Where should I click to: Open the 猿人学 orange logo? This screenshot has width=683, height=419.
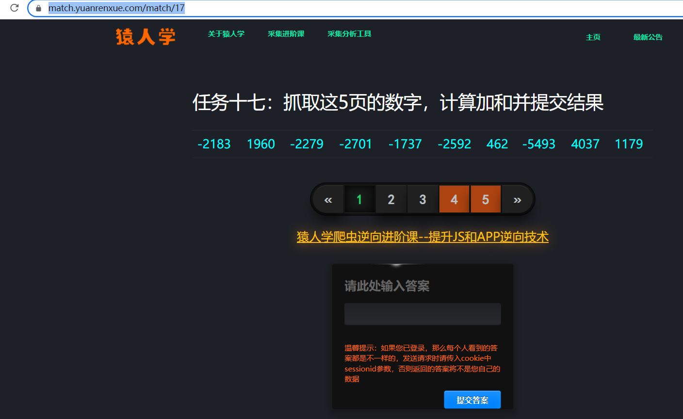146,36
